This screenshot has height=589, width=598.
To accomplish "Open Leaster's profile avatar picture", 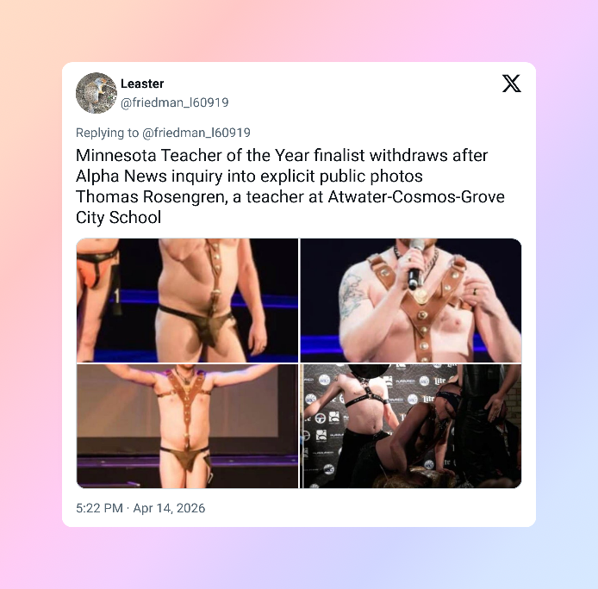I will click(97, 93).
